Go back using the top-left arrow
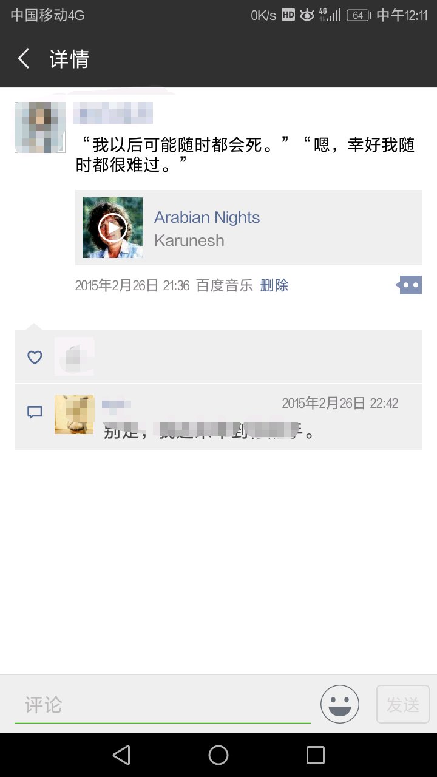The height and width of the screenshot is (777, 437). click(x=24, y=59)
